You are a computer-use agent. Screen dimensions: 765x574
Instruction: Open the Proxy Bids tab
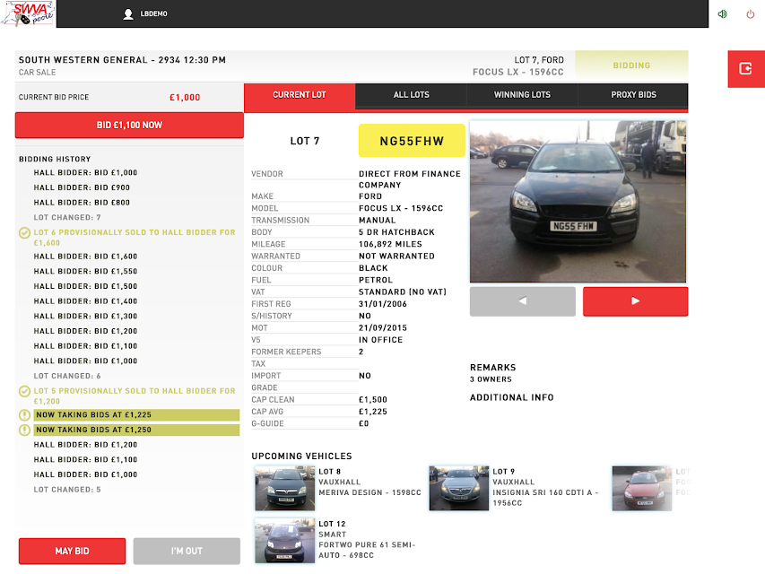pyautogui.click(x=633, y=95)
